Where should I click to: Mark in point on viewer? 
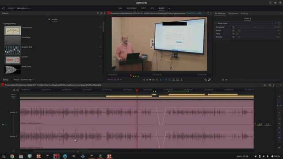coord(161,79)
